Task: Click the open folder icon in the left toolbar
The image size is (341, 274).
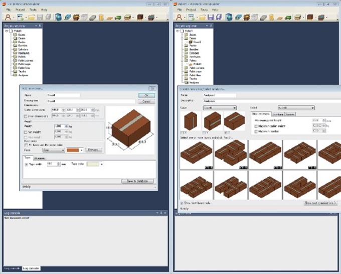Action: 32,17
